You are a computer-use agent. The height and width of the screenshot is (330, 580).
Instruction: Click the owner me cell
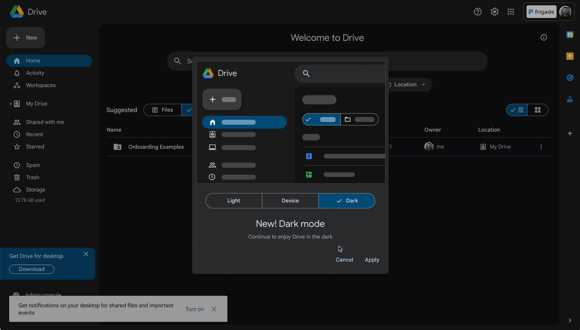coord(434,147)
